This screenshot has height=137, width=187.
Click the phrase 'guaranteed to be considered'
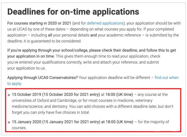tap(56, 41)
